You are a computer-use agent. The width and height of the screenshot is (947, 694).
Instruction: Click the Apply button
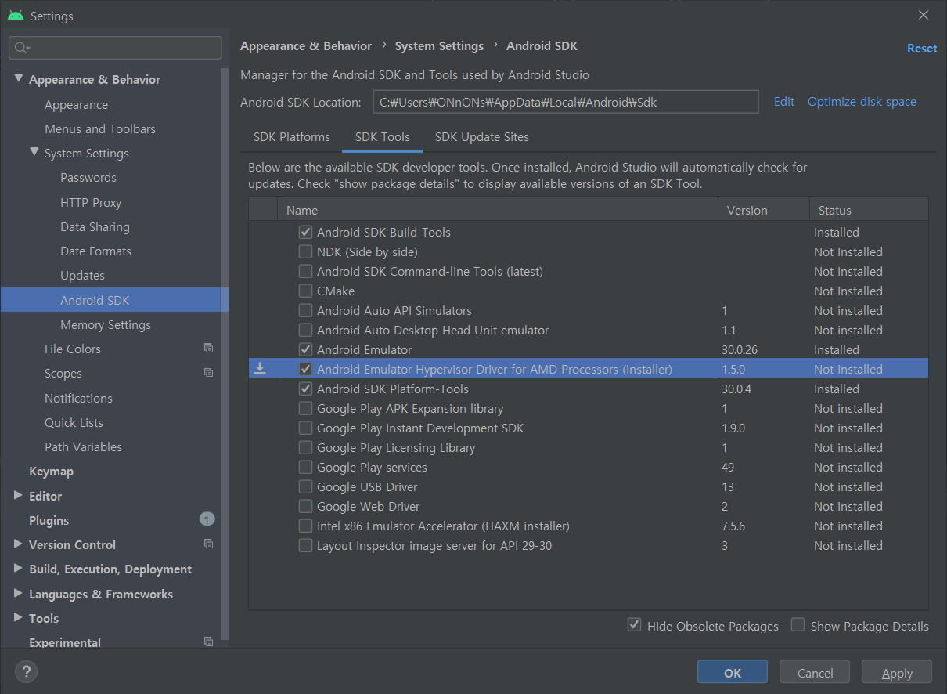pyautogui.click(x=897, y=672)
